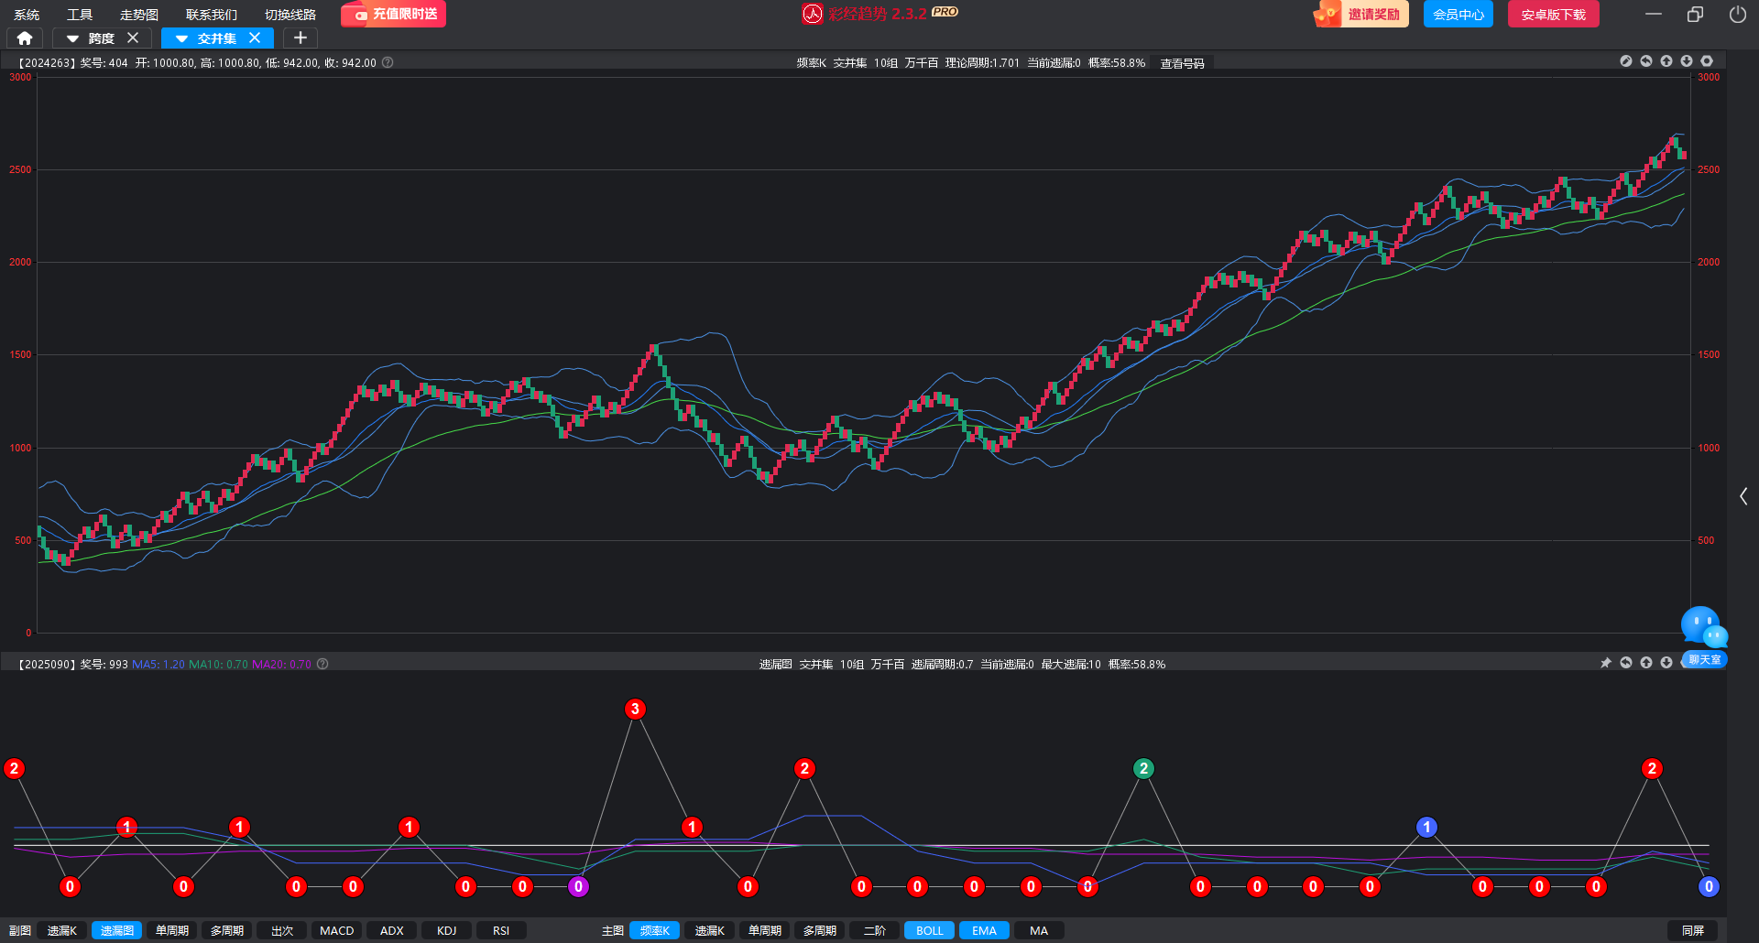Click the help question mark beside MA20: 0.70
The height and width of the screenshot is (943, 1759).
pos(322,664)
